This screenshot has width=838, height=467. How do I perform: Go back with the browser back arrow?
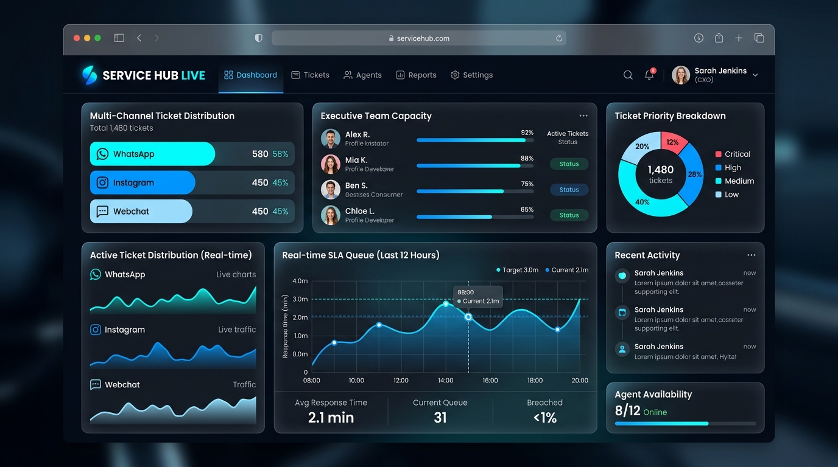[139, 38]
